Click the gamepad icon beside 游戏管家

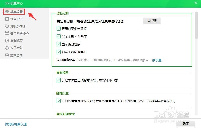coord(7,55)
